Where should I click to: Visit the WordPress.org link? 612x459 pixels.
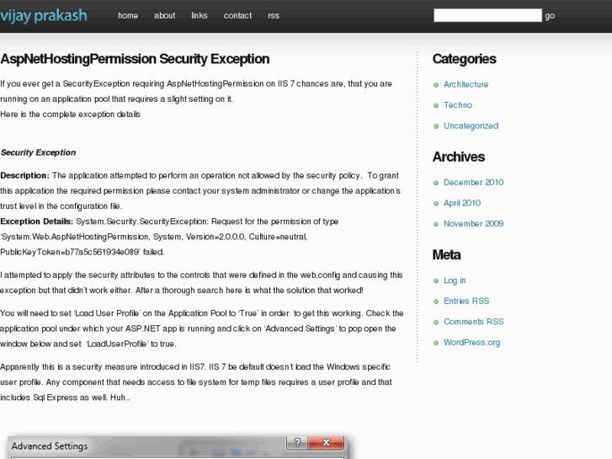coord(471,343)
